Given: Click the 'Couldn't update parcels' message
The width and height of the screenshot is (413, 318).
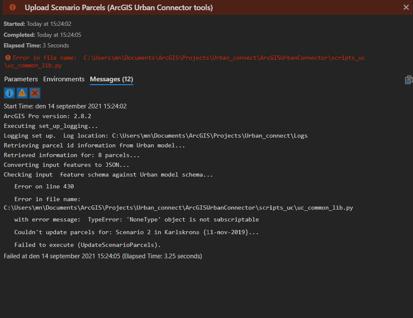Looking at the screenshot, I should point(136,232).
